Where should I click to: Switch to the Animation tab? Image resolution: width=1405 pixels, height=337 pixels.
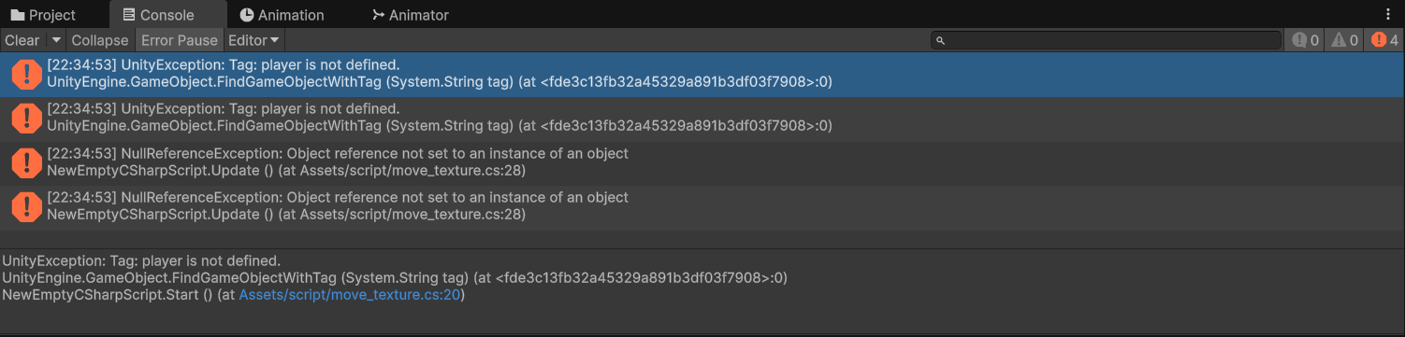click(282, 15)
